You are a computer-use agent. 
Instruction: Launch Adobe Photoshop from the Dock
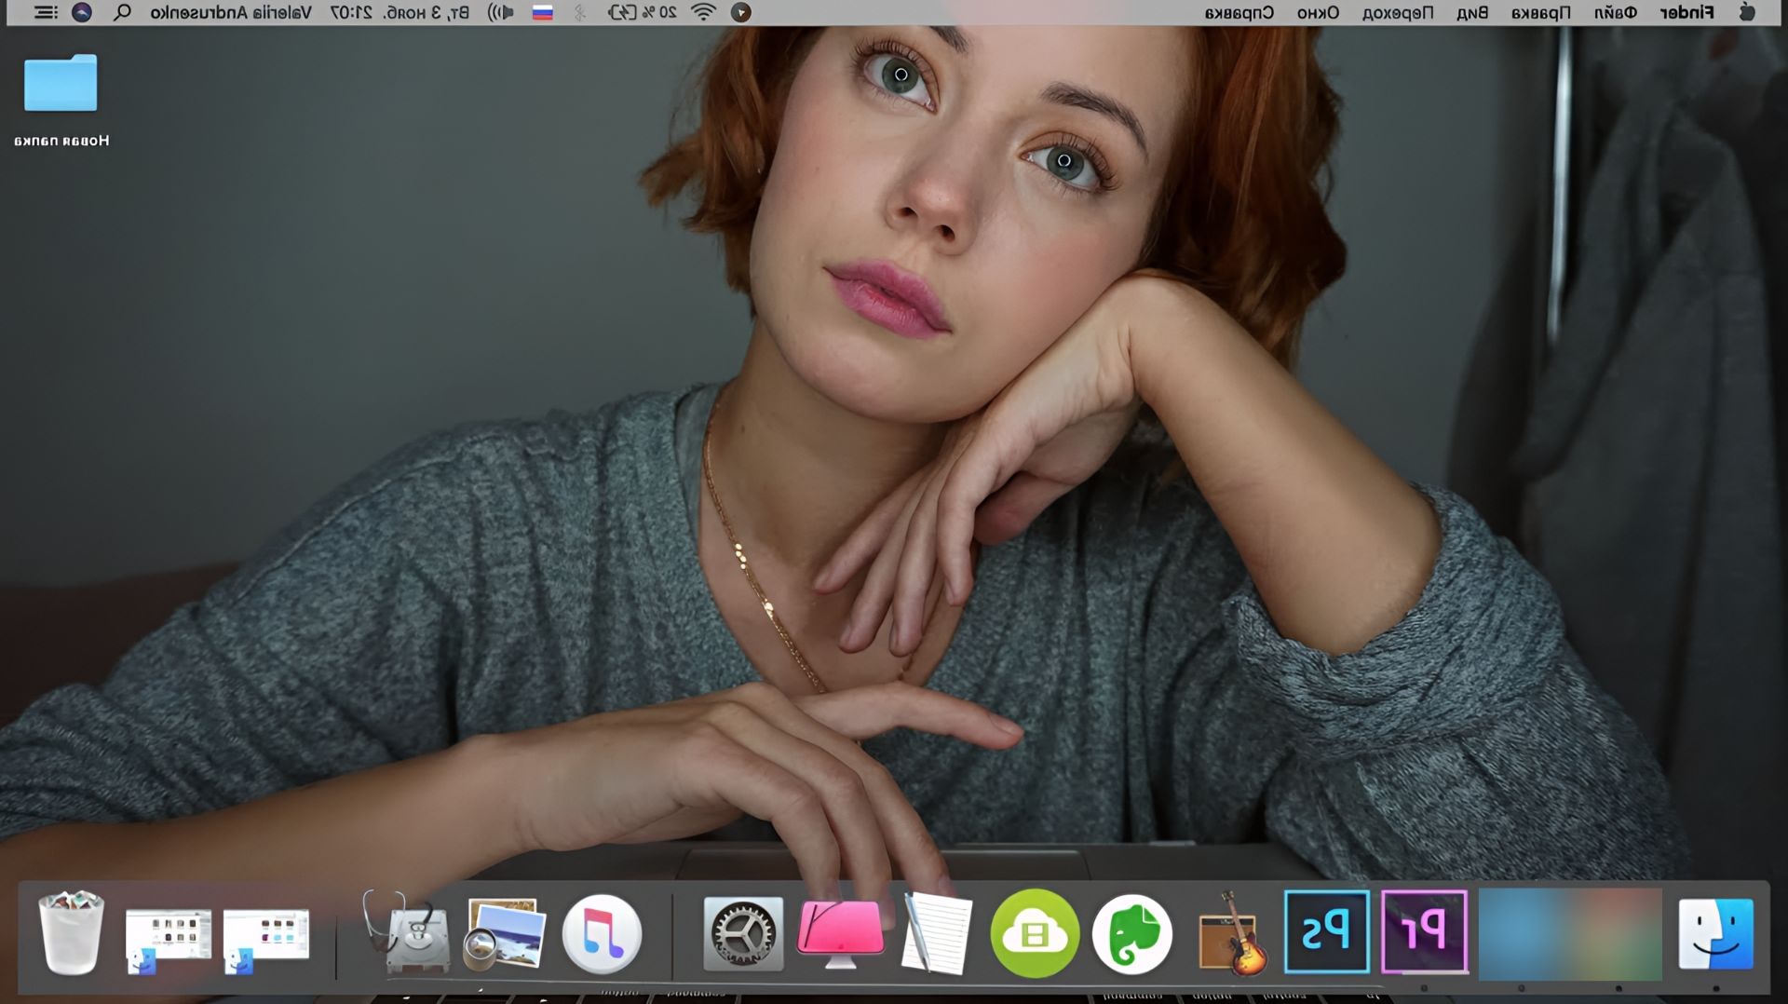[x=1326, y=931]
